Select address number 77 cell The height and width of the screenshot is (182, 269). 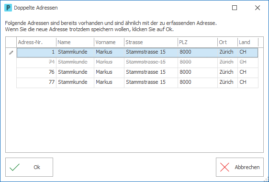point(36,82)
